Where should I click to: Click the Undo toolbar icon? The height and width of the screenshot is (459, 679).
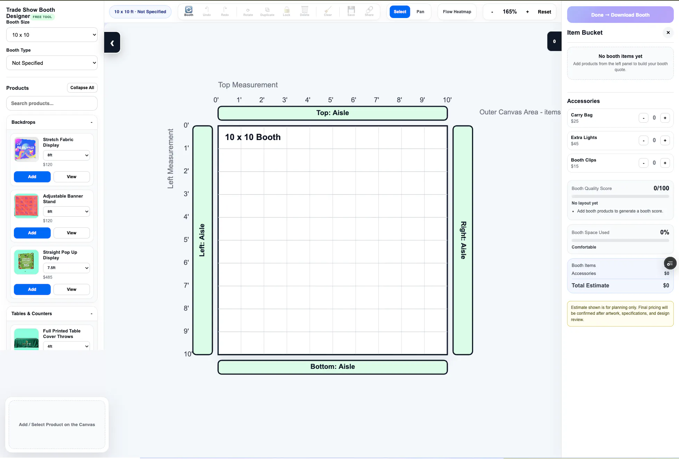tap(207, 11)
